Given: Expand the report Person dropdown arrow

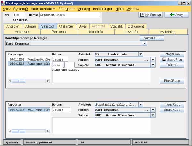Looking at the screenshot, I should pyautogui.click(x=153, y=110).
